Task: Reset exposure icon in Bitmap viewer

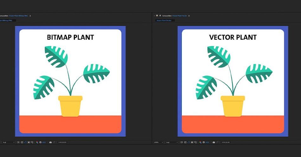Action: [x=40, y=142]
